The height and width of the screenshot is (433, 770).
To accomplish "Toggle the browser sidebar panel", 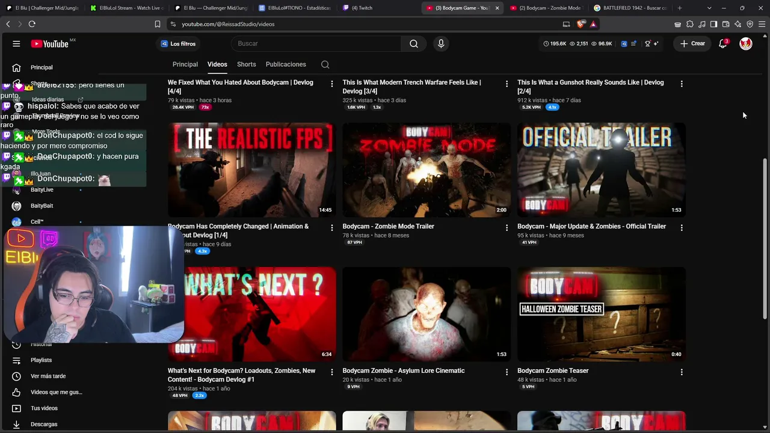I will (713, 24).
